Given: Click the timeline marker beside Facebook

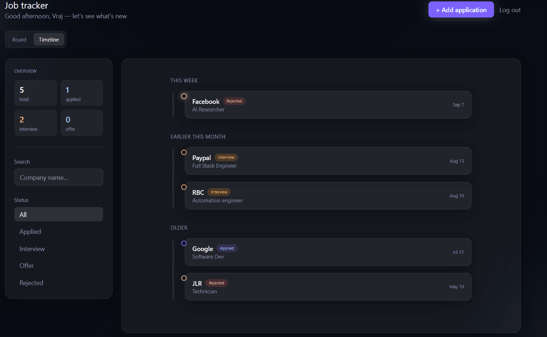Looking at the screenshot, I should (x=184, y=96).
